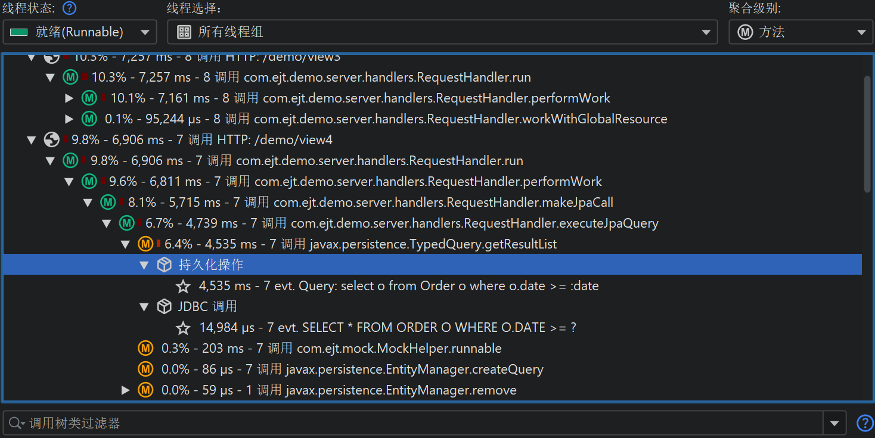Click the M icon of workWithGlobalResource row
This screenshot has width=875, height=438.
click(89, 119)
